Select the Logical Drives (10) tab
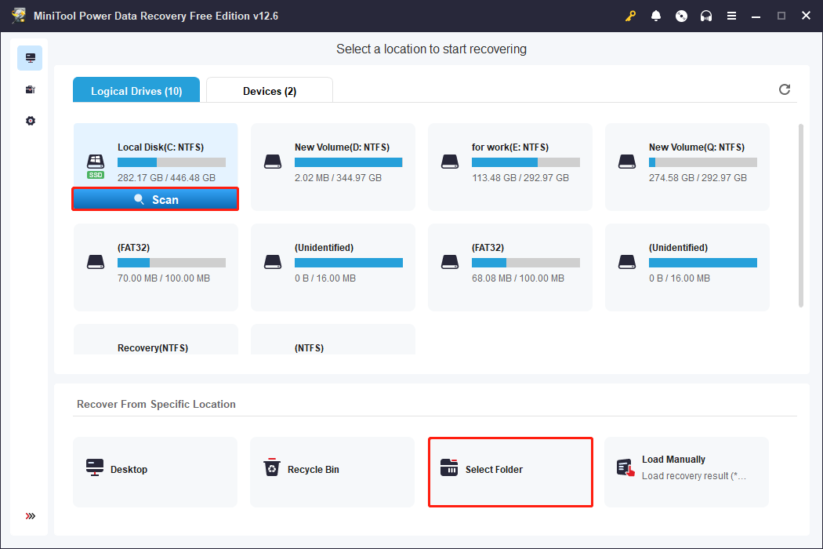Viewport: 823px width, 549px height. [136, 91]
